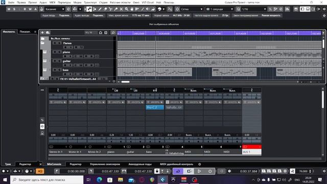The height and width of the screenshot is (184, 327).
Task: Select the Glue tool
Action: 116,9
